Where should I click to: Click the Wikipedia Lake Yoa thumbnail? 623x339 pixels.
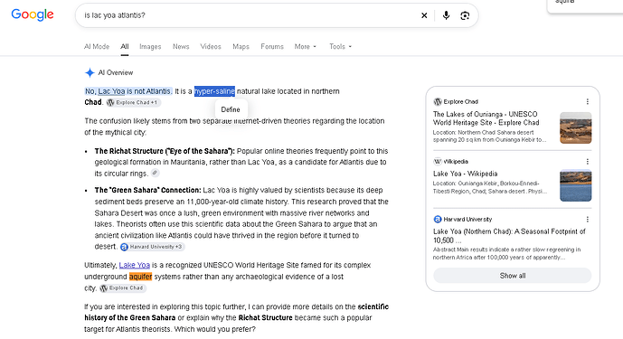coord(576,185)
